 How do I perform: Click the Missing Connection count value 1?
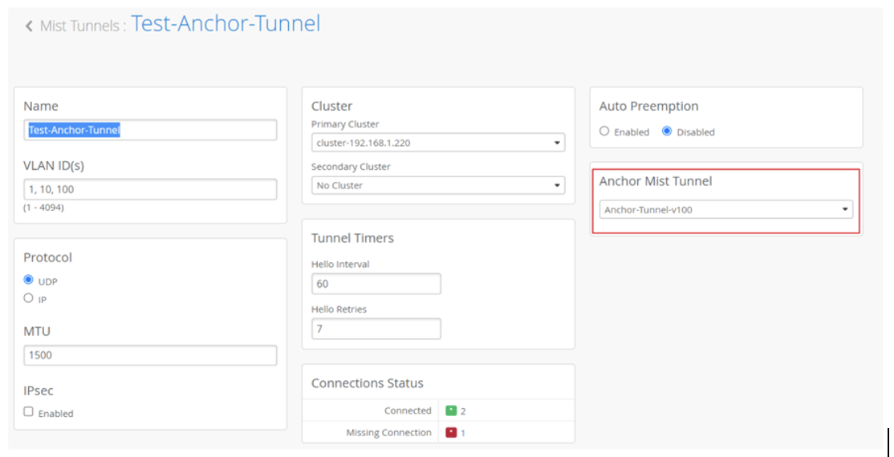(x=463, y=433)
